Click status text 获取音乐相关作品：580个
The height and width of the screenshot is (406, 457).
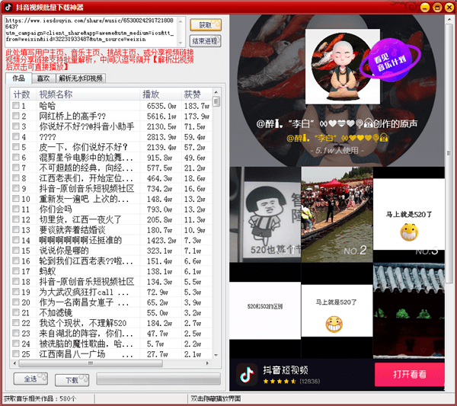40,398
